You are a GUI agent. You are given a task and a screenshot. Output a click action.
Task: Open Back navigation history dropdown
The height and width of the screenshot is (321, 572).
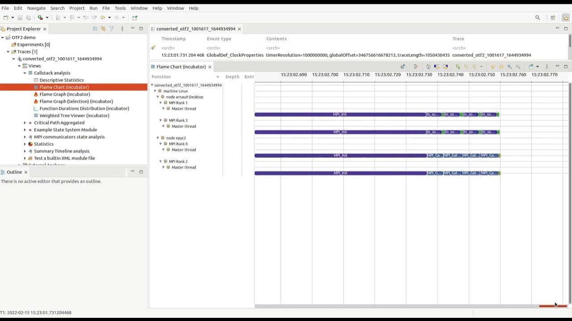tap(109, 17)
